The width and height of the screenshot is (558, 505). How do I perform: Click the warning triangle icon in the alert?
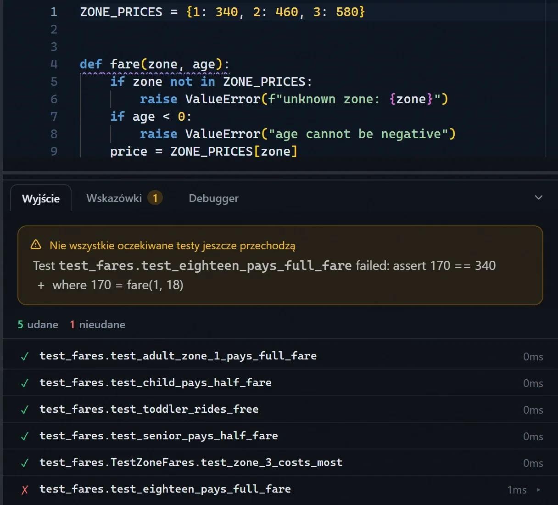click(36, 245)
